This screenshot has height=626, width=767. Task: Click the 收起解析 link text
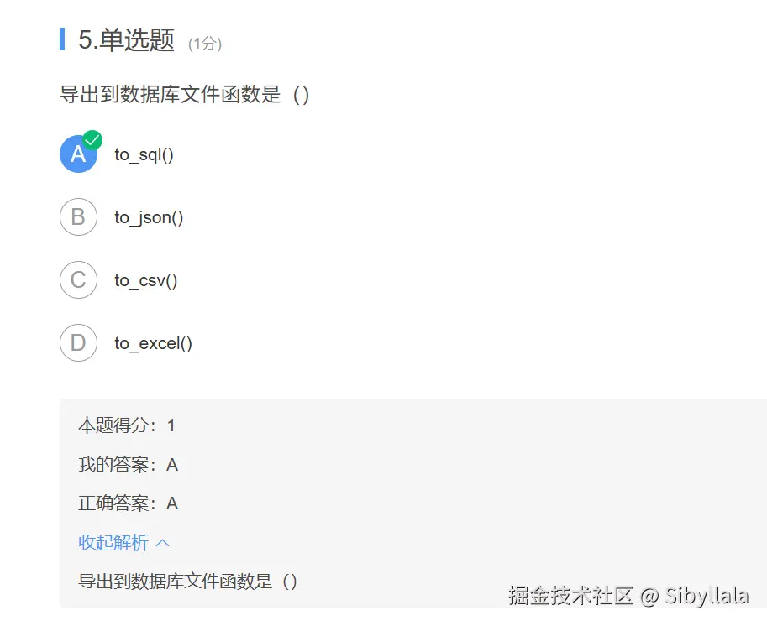[113, 543]
